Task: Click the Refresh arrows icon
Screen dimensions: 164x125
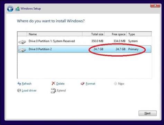Action: pos(19,84)
